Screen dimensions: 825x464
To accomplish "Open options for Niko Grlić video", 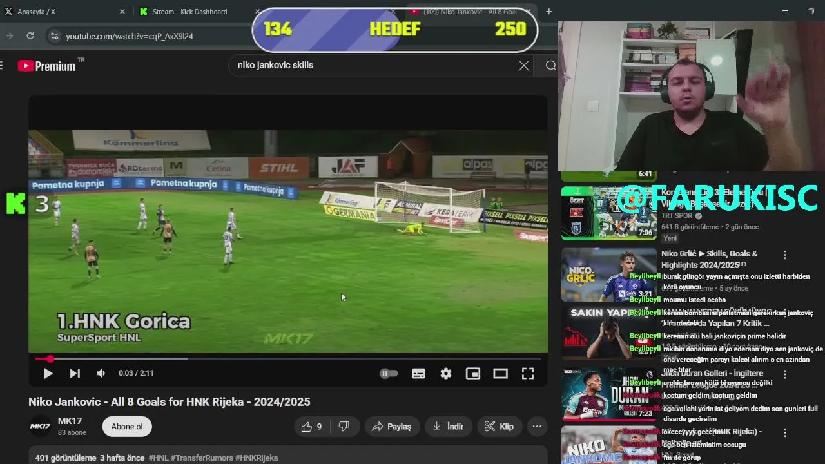I will [x=785, y=255].
